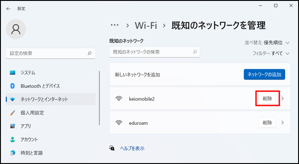
Task: Click the 個人用設定 paintbrush icon
Action: tap(13, 113)
